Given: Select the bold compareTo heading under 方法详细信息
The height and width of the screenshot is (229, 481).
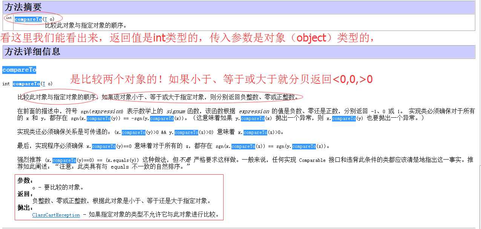Looking at the screenshot, I should point(19,70).
